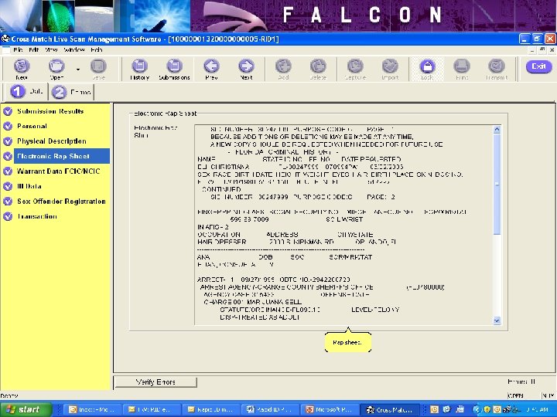
Task: Switch to tab number 1
Action: pos(25,92)
